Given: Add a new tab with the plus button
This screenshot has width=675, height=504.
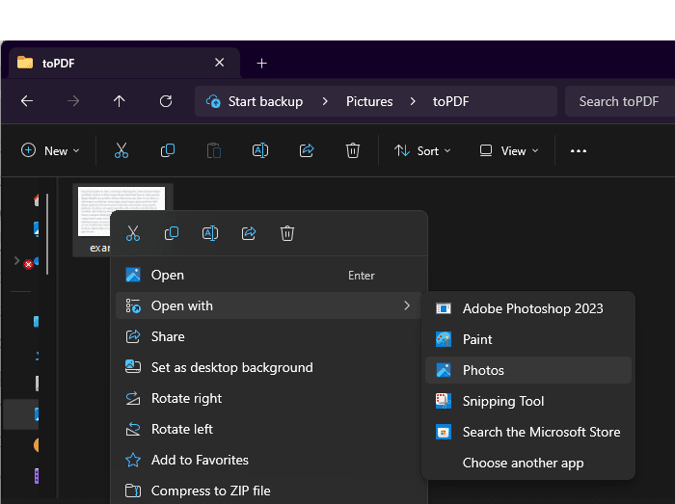Looking at the screenshot, I should click(261, 64).
